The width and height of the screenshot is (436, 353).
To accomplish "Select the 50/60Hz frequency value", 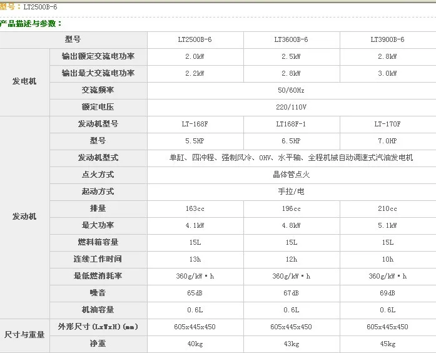I will 291,90.
